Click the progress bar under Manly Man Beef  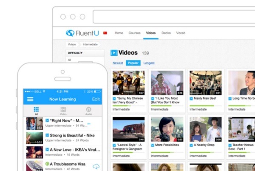[x=206, y=106]
